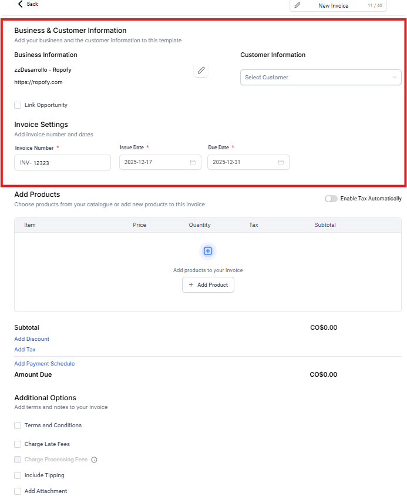Open the Issue Date calendar icon
The width and height of the screenshot is (407, 496).
(x=193, y=162)
